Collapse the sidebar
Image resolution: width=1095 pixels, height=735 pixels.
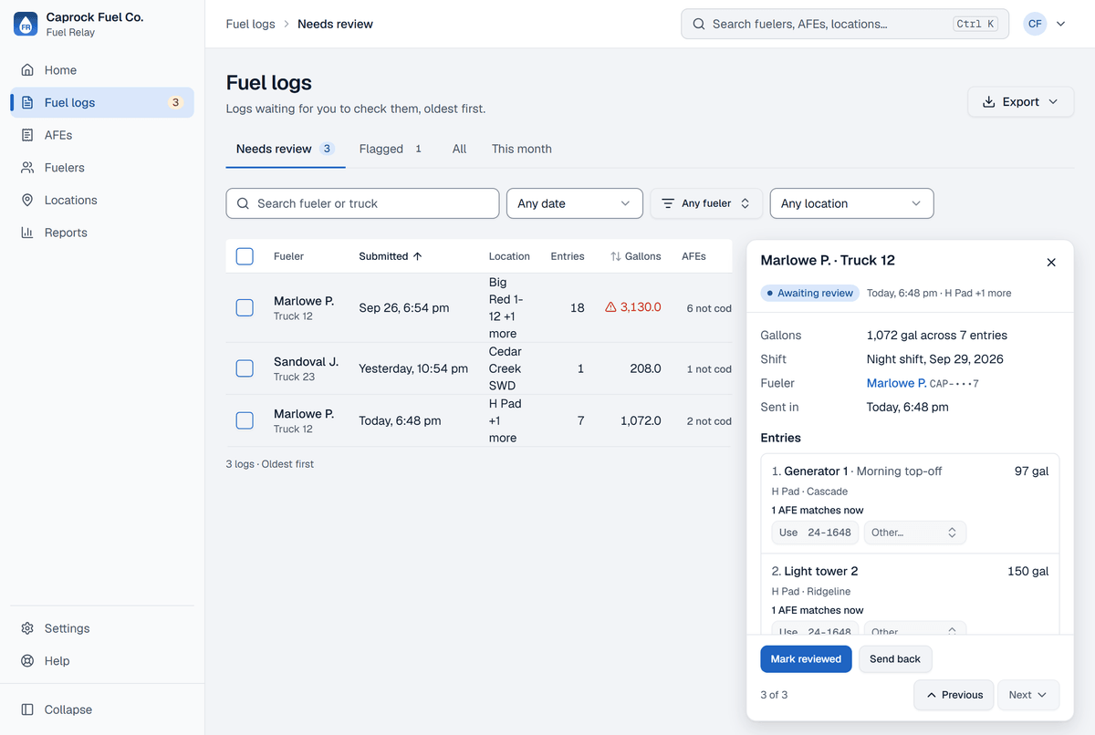[102, 709]
